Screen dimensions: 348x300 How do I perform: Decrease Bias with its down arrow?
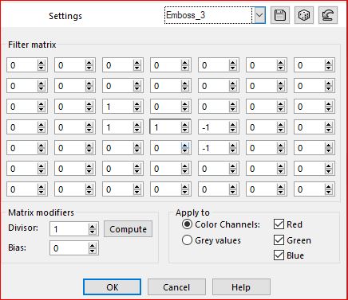coord(92,251)
